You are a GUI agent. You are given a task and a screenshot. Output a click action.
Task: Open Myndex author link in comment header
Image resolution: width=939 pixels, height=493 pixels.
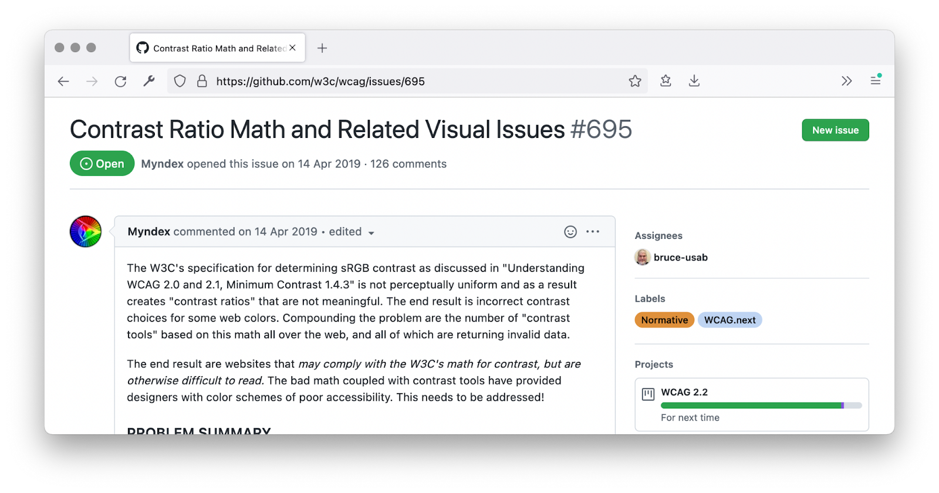coord(149,232)
